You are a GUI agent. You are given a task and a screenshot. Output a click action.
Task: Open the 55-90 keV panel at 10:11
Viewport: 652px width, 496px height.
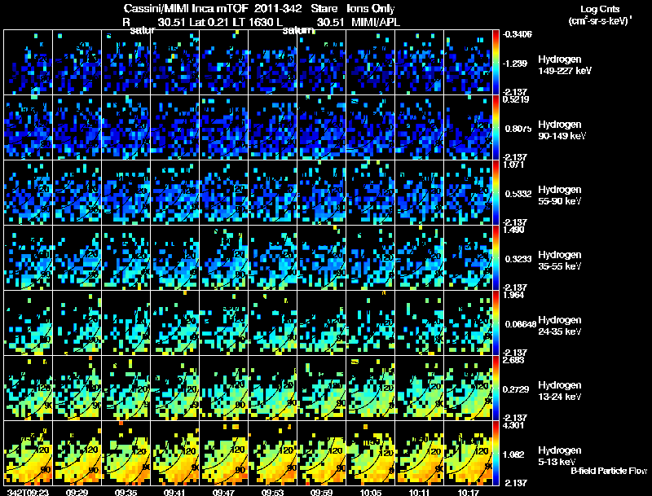(419, 193)
